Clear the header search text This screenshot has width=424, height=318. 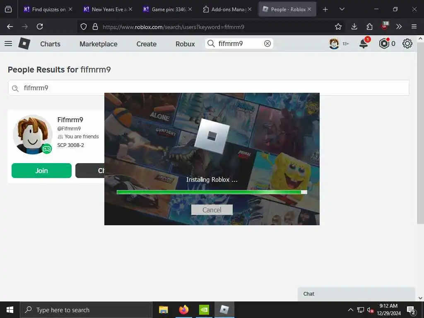(267, 43)
